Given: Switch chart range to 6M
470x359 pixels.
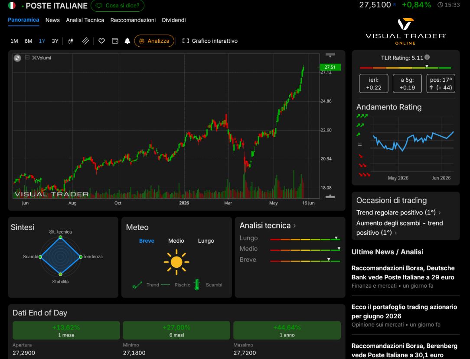Looking at the screenshot, I should coord(28,41).
